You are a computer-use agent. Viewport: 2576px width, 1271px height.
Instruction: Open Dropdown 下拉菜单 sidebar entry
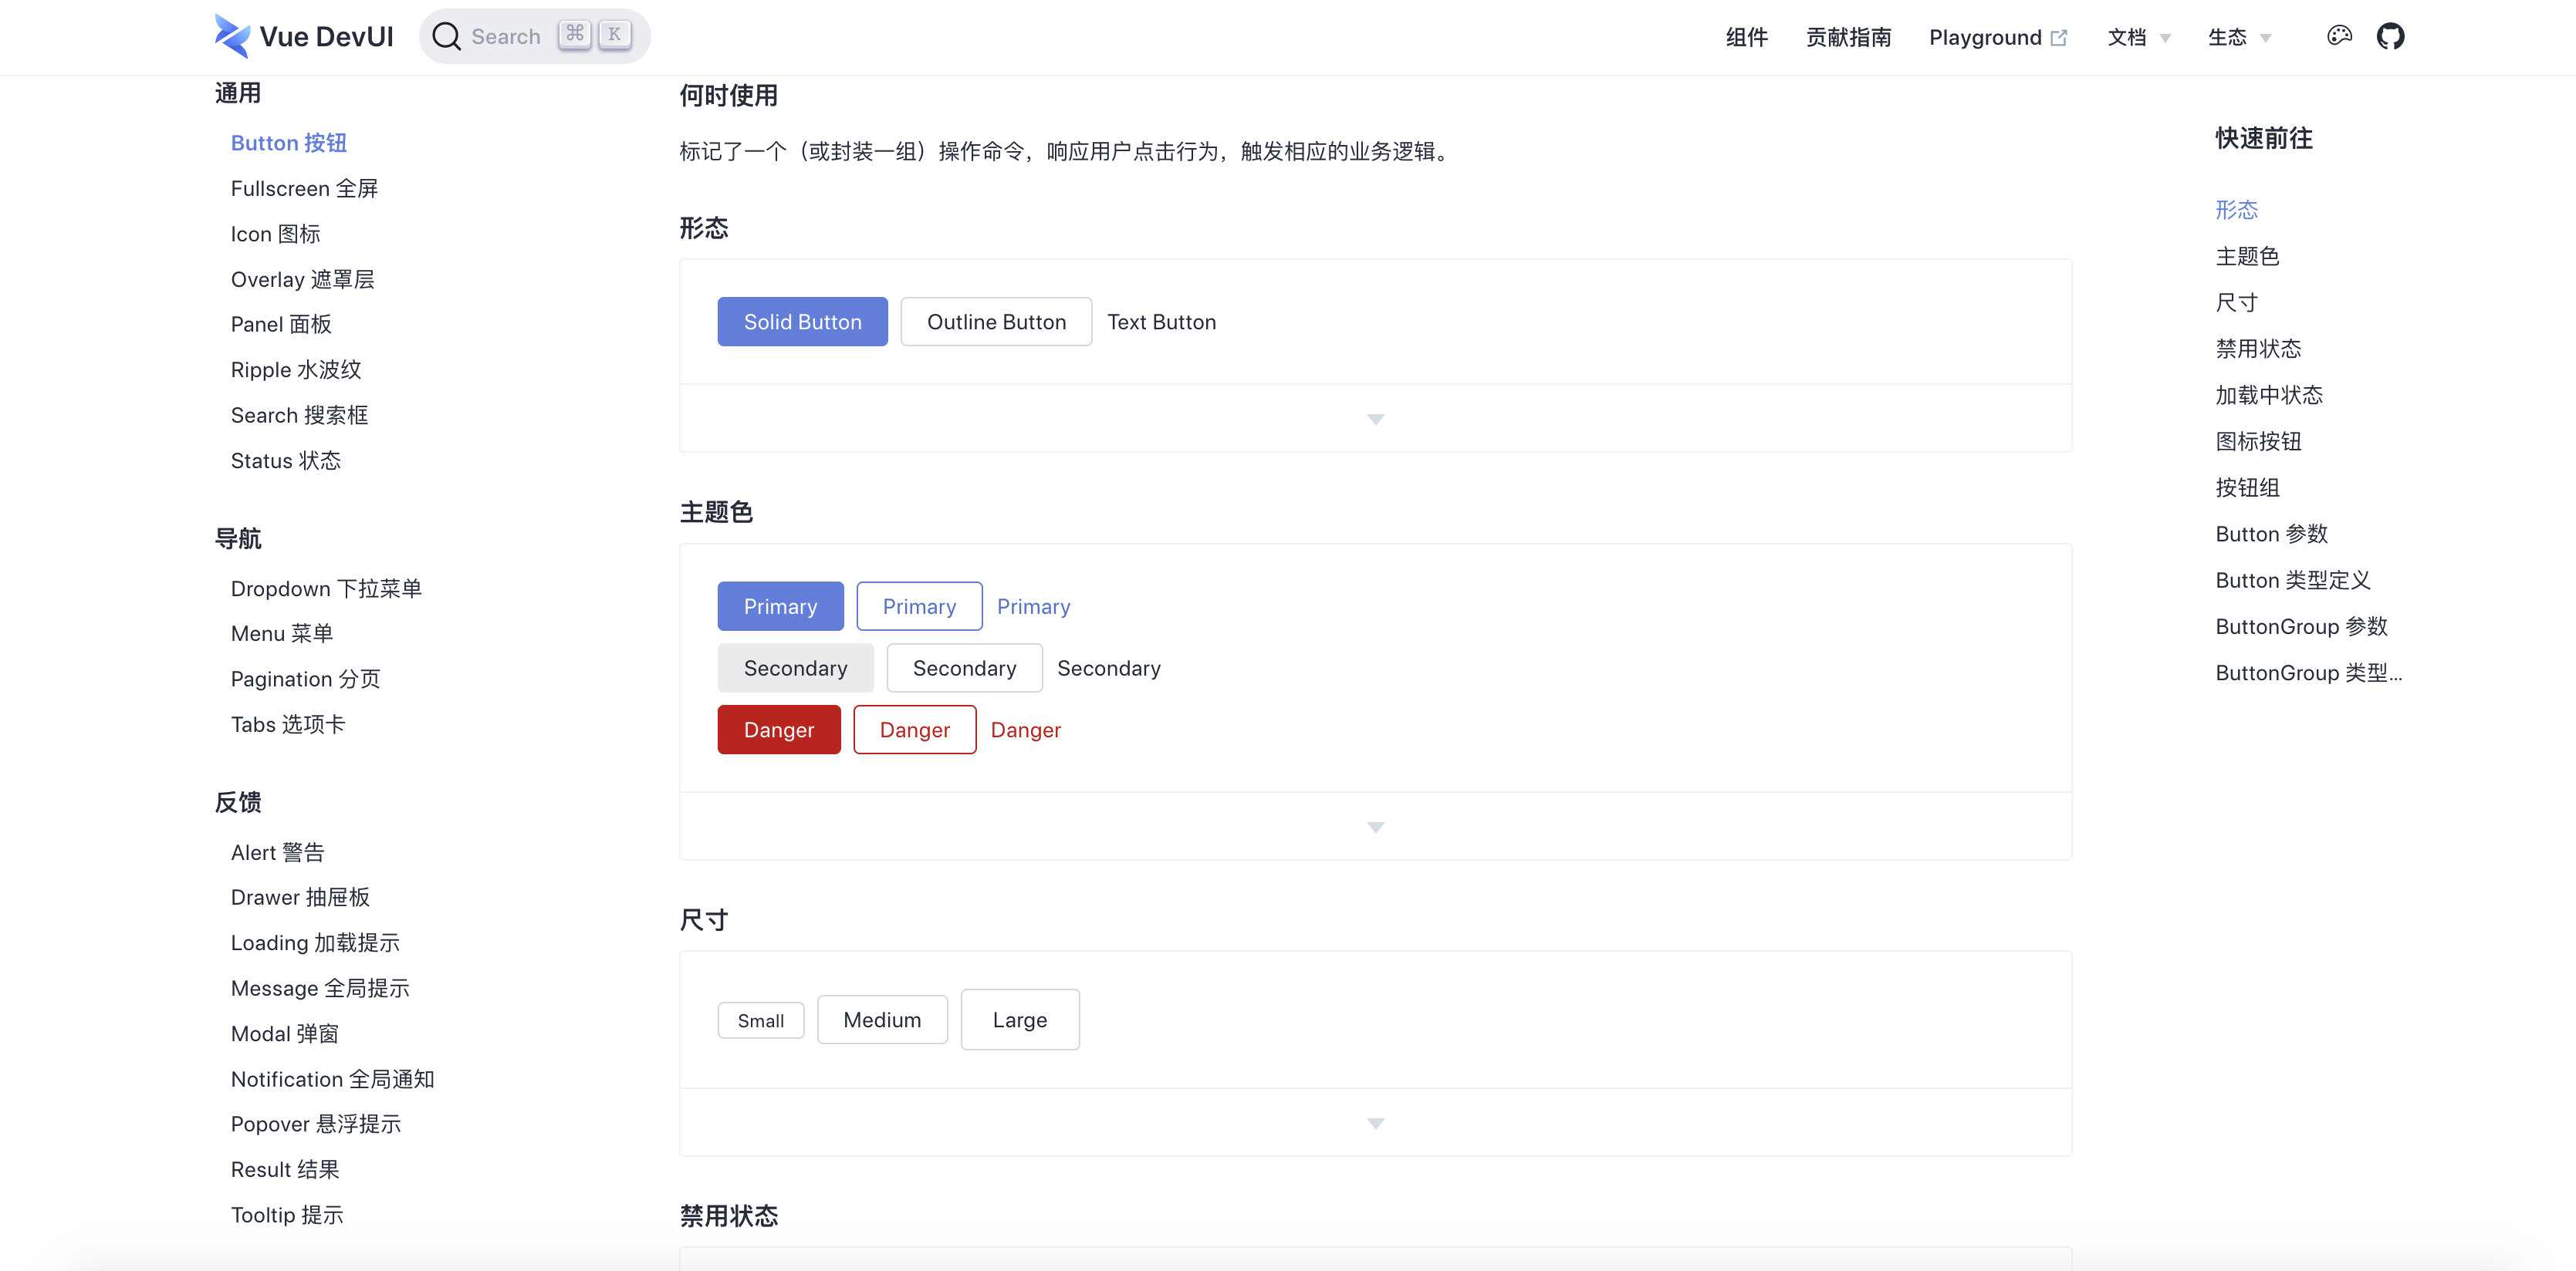[x=326, y=588]
